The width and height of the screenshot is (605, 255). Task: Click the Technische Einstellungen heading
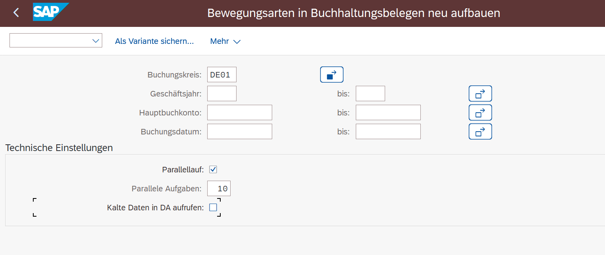tap(59, 148)
